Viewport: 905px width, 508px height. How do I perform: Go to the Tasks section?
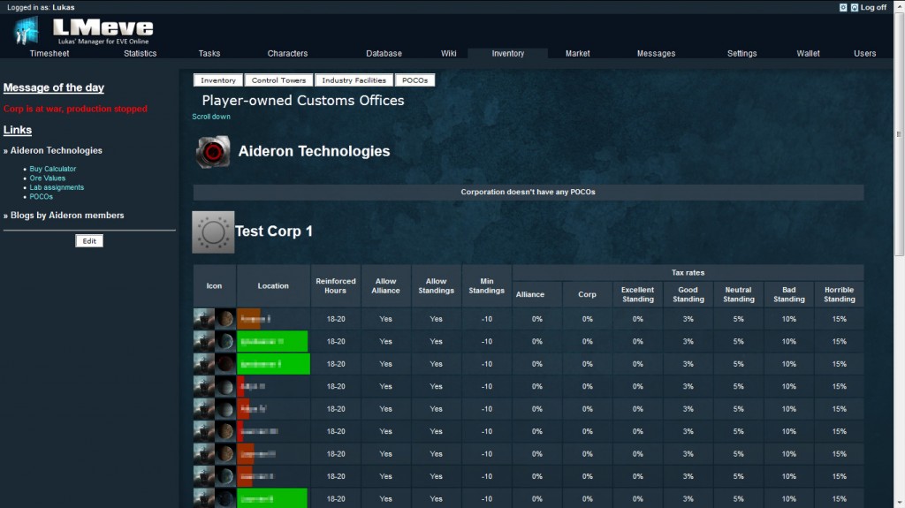[209, 53]
